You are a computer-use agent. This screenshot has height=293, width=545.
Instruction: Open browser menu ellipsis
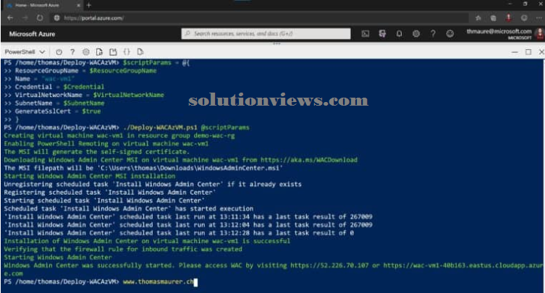pyautogui.click(x=538, y=18)
